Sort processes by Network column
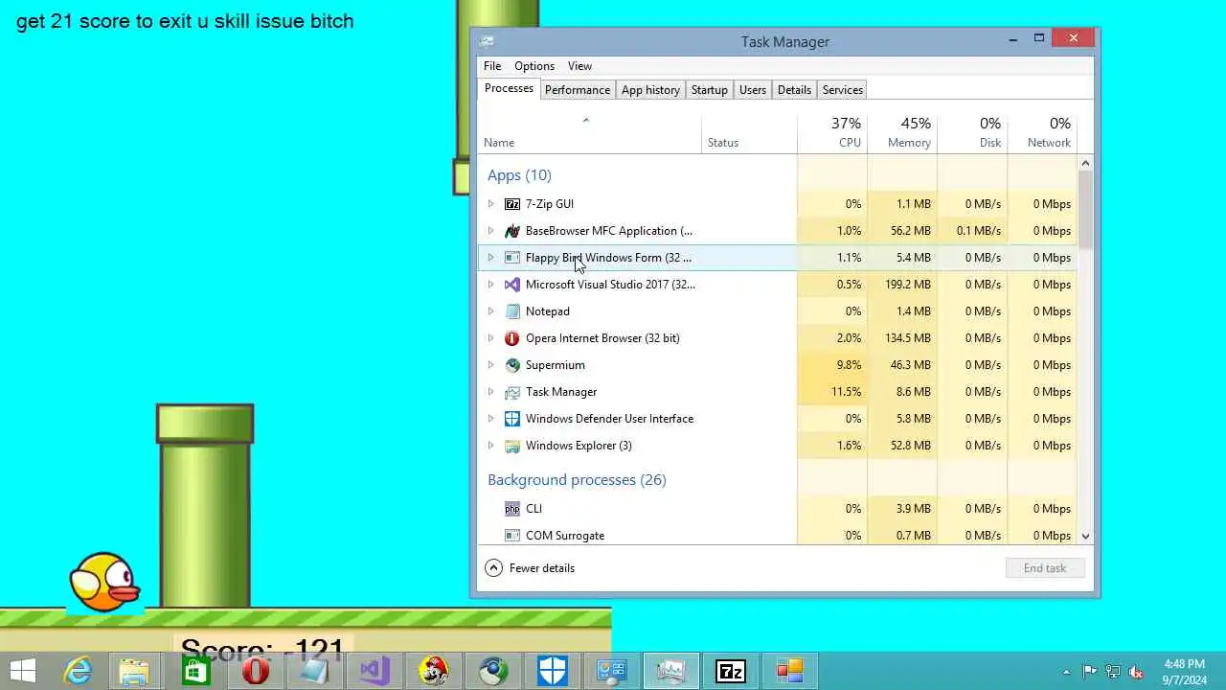Image resolution: width=1226 pixels, height=690 pixels. pyautogui.click(x=1042, y=133)
